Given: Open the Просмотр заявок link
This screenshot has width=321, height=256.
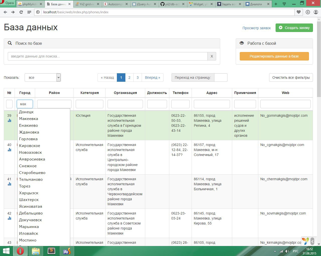Looking at the screenshot, I should click(257, 28).
